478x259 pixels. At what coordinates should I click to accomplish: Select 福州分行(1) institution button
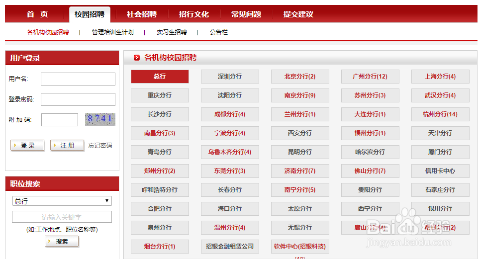click(x=370, y=133)
